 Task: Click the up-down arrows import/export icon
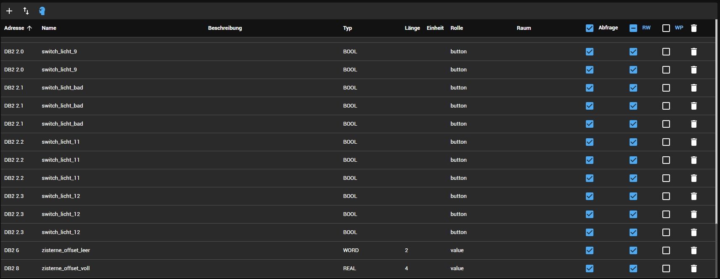pos(26,11)
